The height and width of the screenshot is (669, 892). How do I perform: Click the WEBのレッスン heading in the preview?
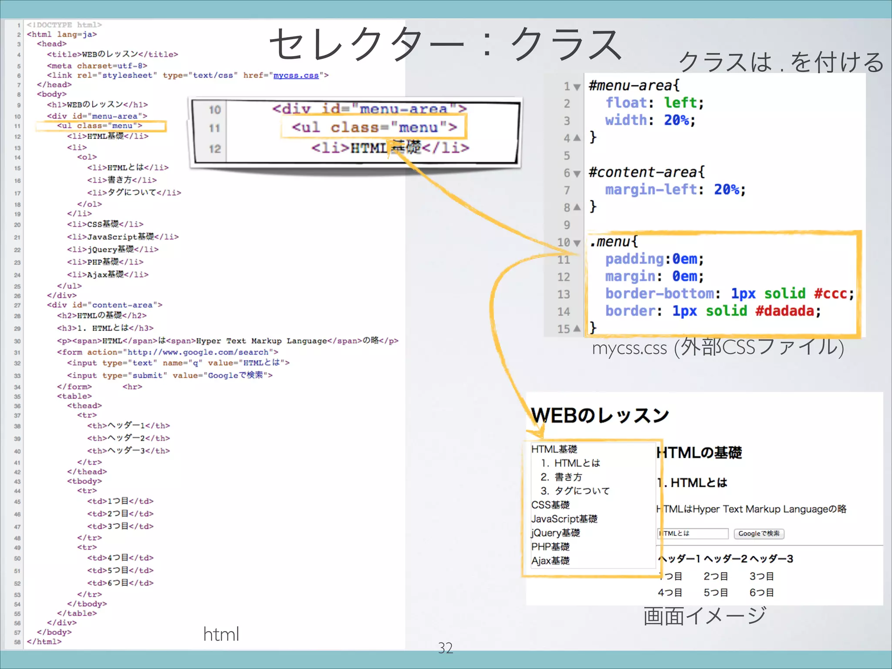[600, 416]
